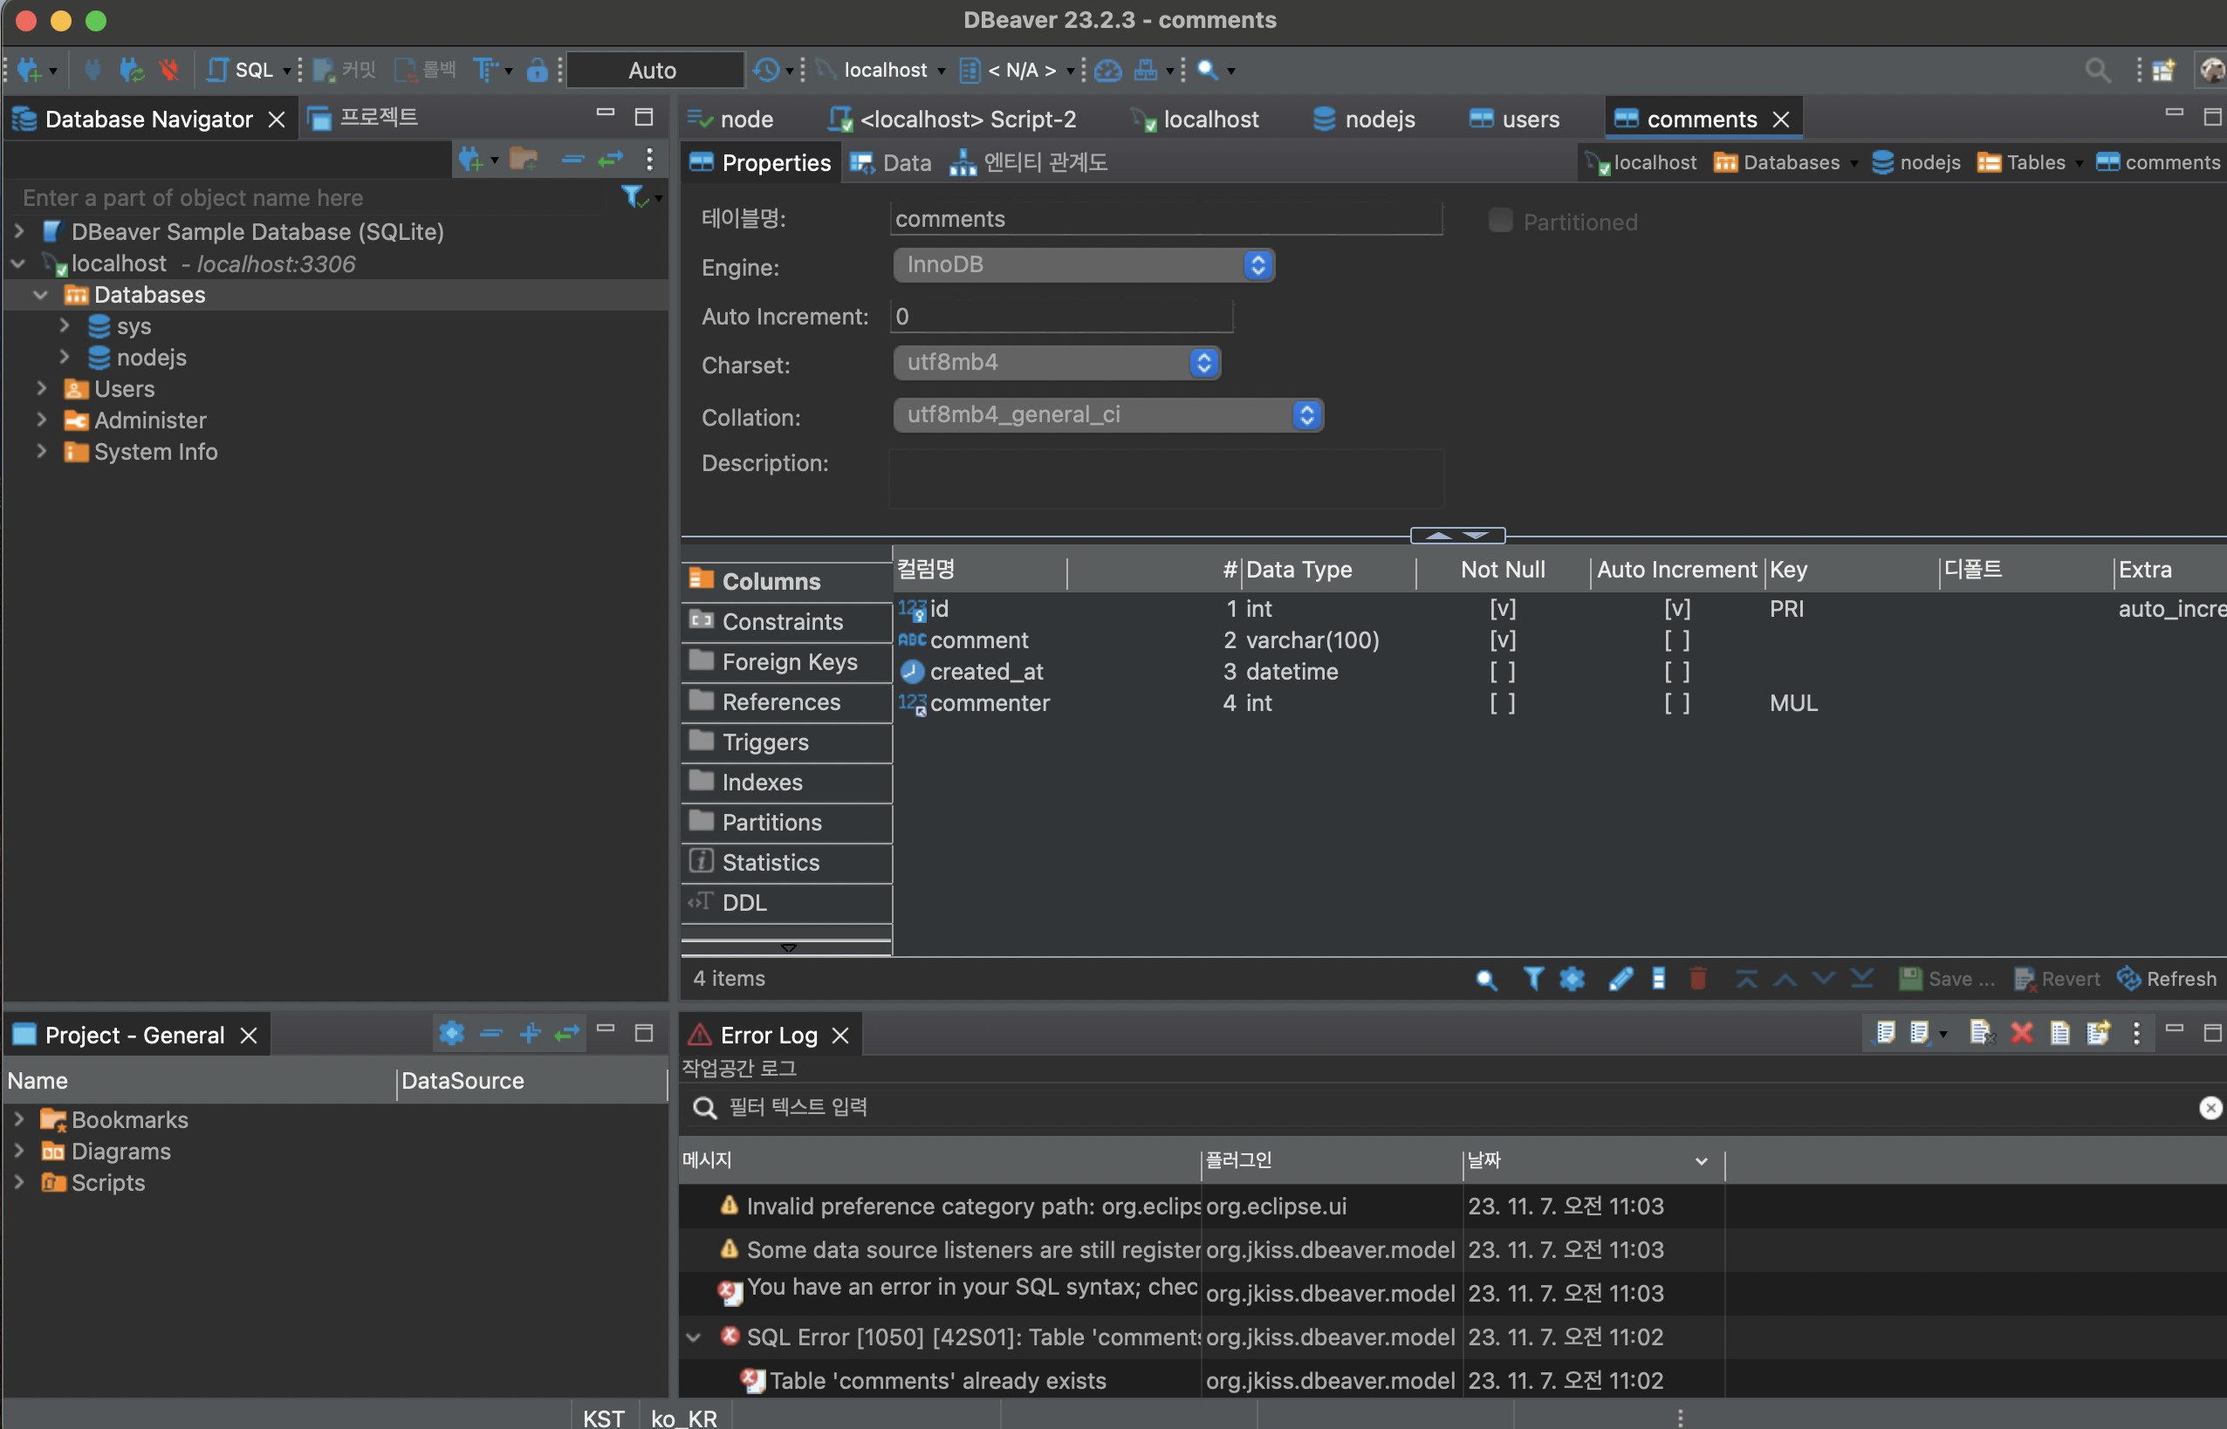Image resolution: width=2227 pixels, height=1429 pixels.
Task: Toggle Auto Increment checkbox for created_at row
Action: (x=1676, y=672)
